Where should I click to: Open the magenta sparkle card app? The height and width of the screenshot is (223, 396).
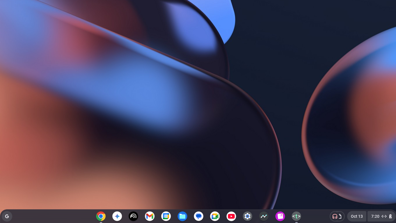point(280,216)
